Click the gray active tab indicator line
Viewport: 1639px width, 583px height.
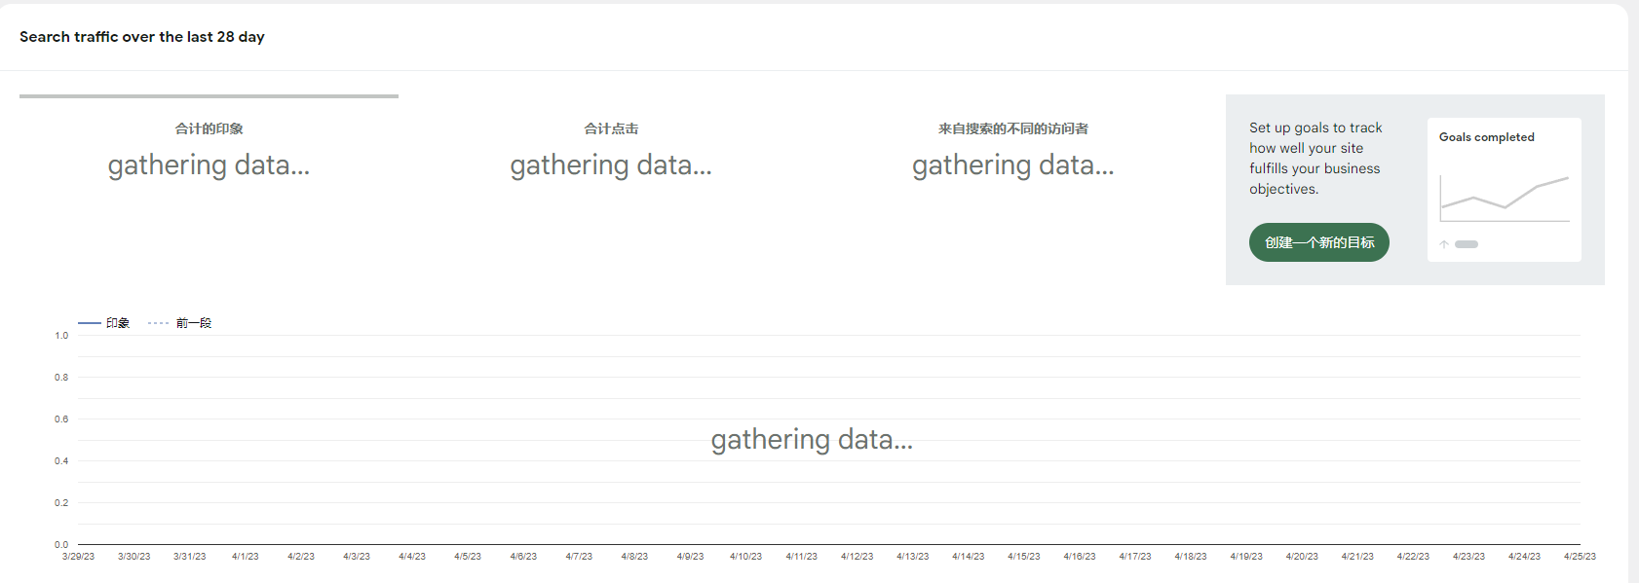tap(209, 96)
